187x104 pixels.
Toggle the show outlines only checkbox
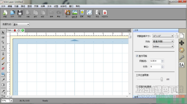[137, 86]
